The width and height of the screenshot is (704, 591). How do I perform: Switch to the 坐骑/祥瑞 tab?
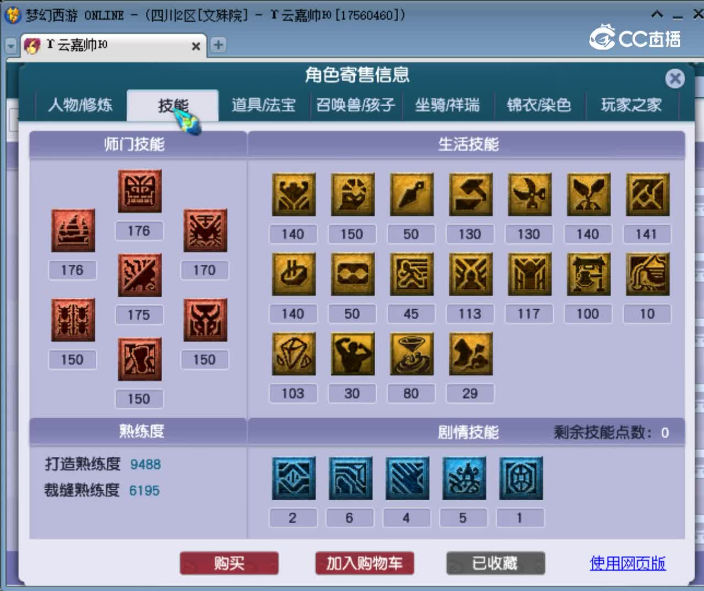(447, 105)
